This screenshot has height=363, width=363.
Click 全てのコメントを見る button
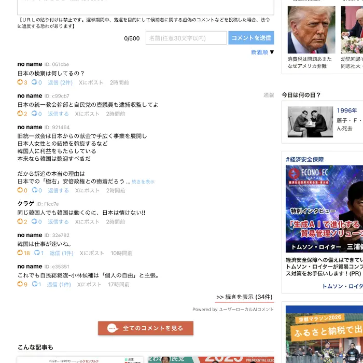click(x=146, y=328)
